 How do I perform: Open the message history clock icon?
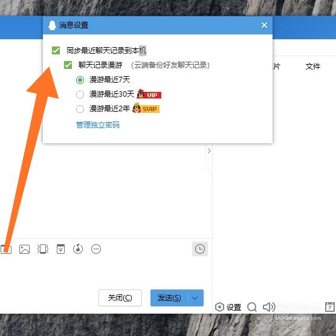point(200,249)
